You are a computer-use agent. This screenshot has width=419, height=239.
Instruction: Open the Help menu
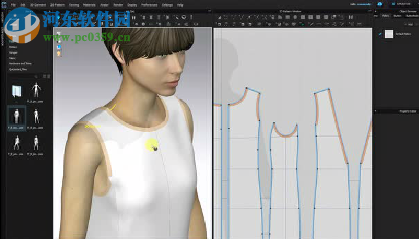(x=180, y=5)
